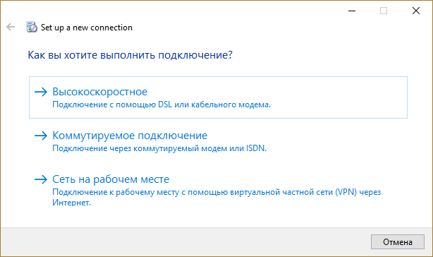Click the arrow icon beside Сеть на рабочем месте
Screen dimensions: 433x257
[x=41, y=179]
